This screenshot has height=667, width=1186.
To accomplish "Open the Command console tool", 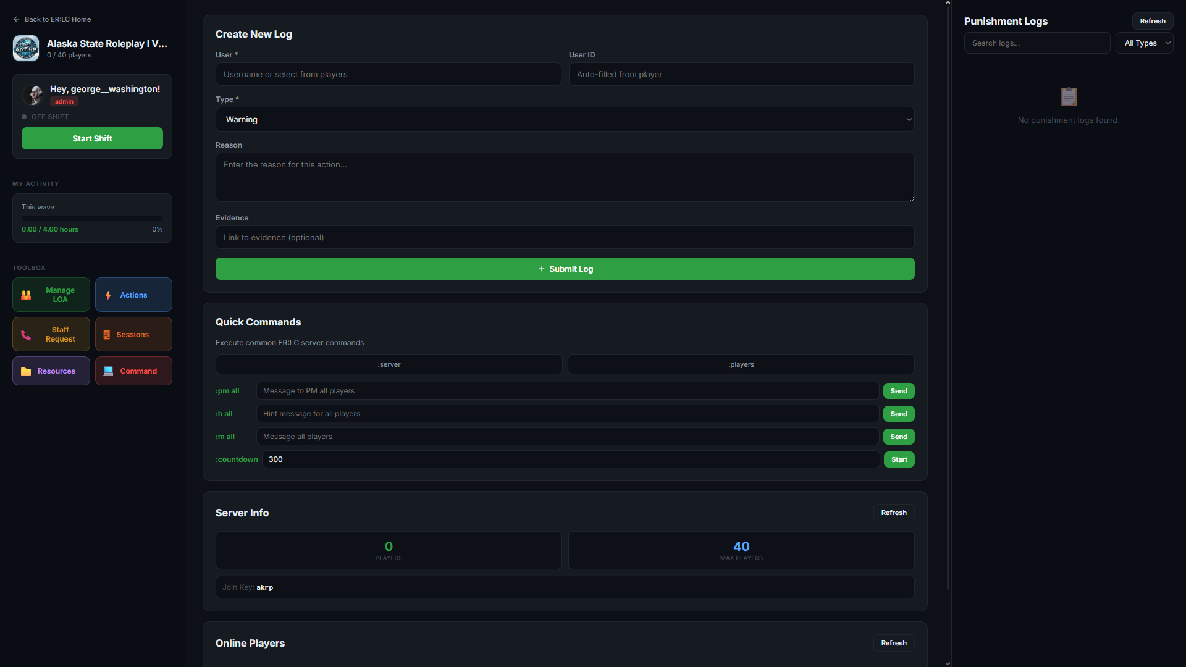I will tap(133, 371).
